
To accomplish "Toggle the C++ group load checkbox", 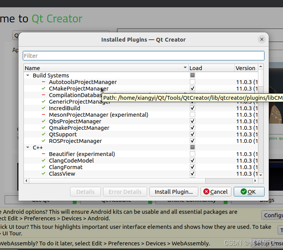I will [193, 147].
